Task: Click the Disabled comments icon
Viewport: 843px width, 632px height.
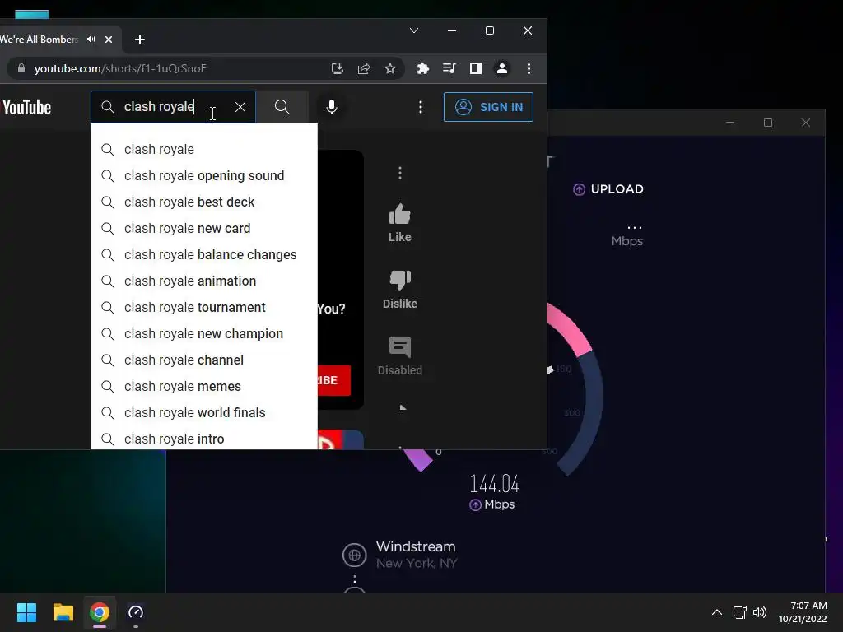Action: pyautogui.click(x=399, y=347)
